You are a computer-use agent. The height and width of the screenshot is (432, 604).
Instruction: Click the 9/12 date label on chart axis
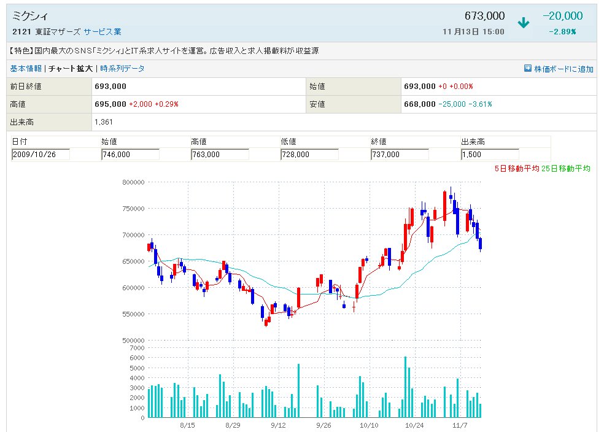pyautogui.click(x=278, y=425)
